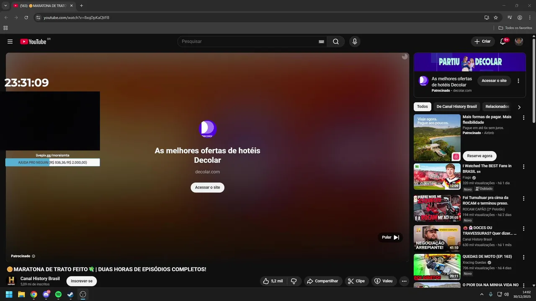
Task: Select the De Canal History Brasil chip
Action: (x=456, y=107)
